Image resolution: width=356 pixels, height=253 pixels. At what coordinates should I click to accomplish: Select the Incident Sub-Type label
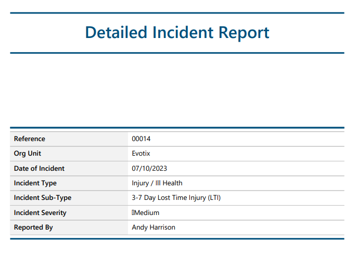point(43,198)
